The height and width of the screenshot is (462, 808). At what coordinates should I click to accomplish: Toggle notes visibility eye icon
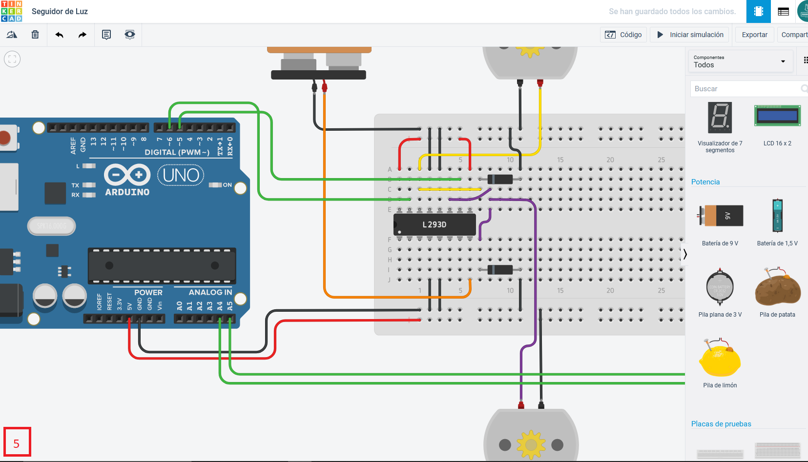[129, 35]
